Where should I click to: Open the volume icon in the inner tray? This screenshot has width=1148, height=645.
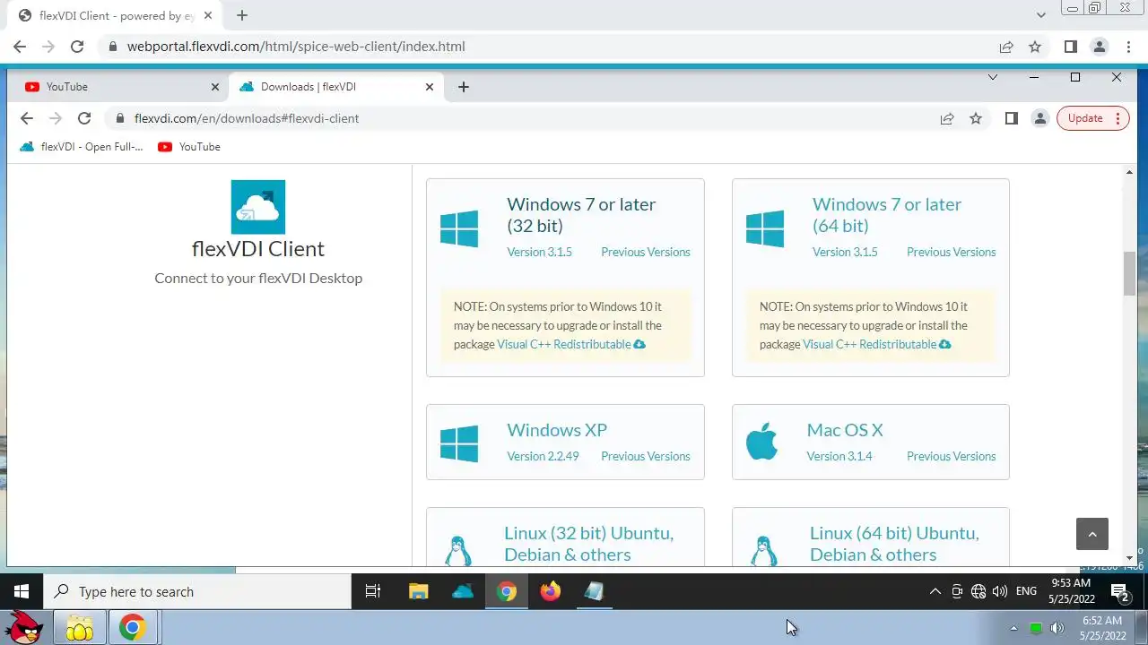(x=1000, y=591)
